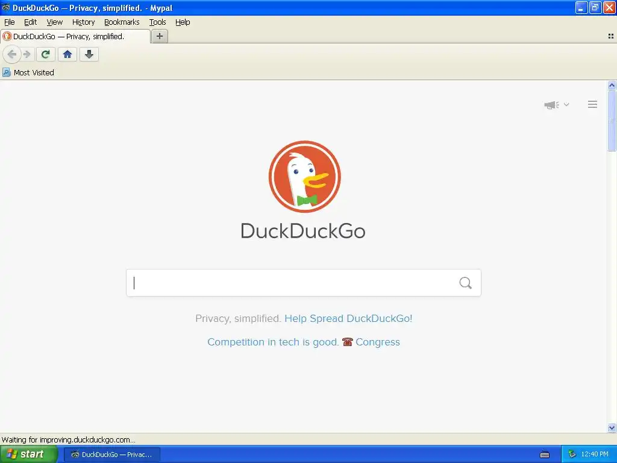
Task: Click the keyboard icon in the taskbar
Action: coord(545,455)
